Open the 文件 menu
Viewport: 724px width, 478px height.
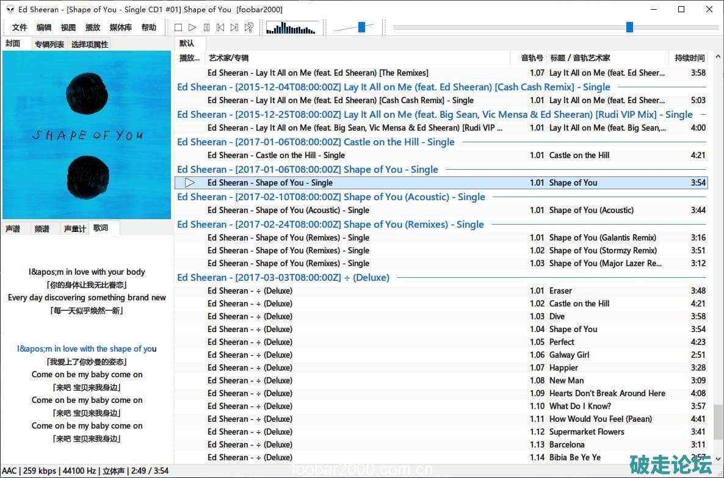pyautogui.click(x=20, y=27)
